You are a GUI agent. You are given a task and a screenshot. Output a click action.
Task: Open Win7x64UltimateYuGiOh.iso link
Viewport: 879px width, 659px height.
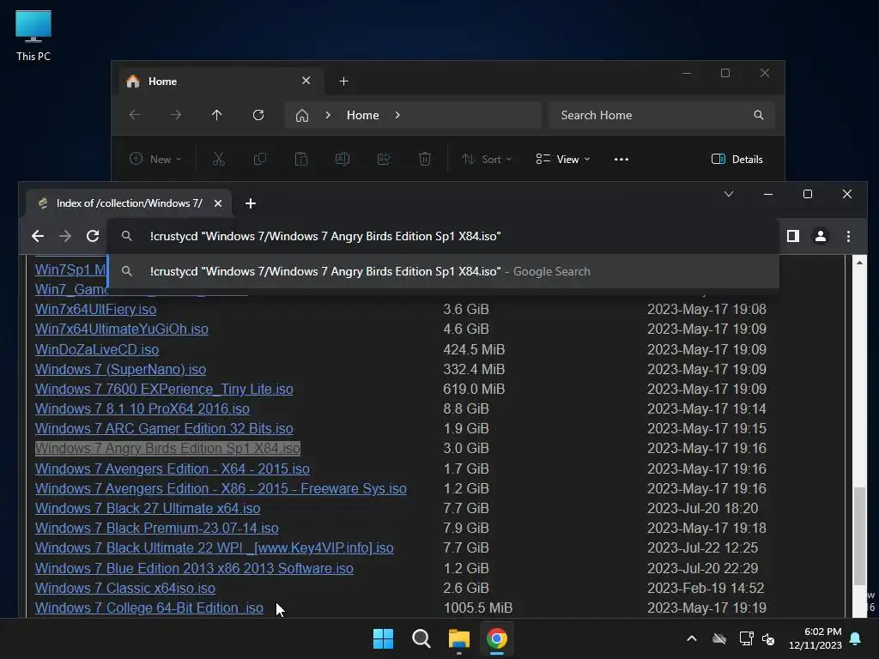pos(122,329)
